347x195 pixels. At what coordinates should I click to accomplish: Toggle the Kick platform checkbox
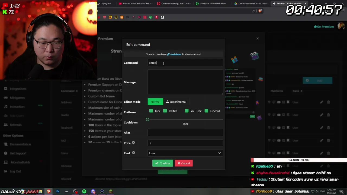tap(151, 111)
